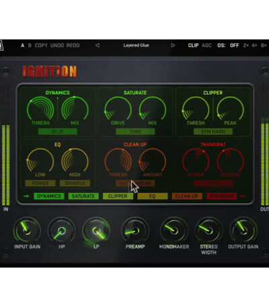This screenshot has width=269, height=307.
Task: Set oversampling to 2x
Action: pos(246,46)
